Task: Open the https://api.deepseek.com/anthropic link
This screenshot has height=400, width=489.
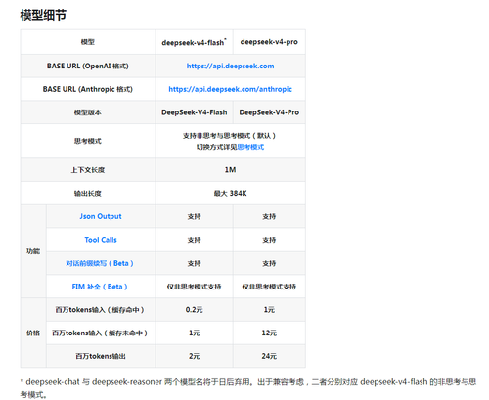Action: tap(230, 89)
